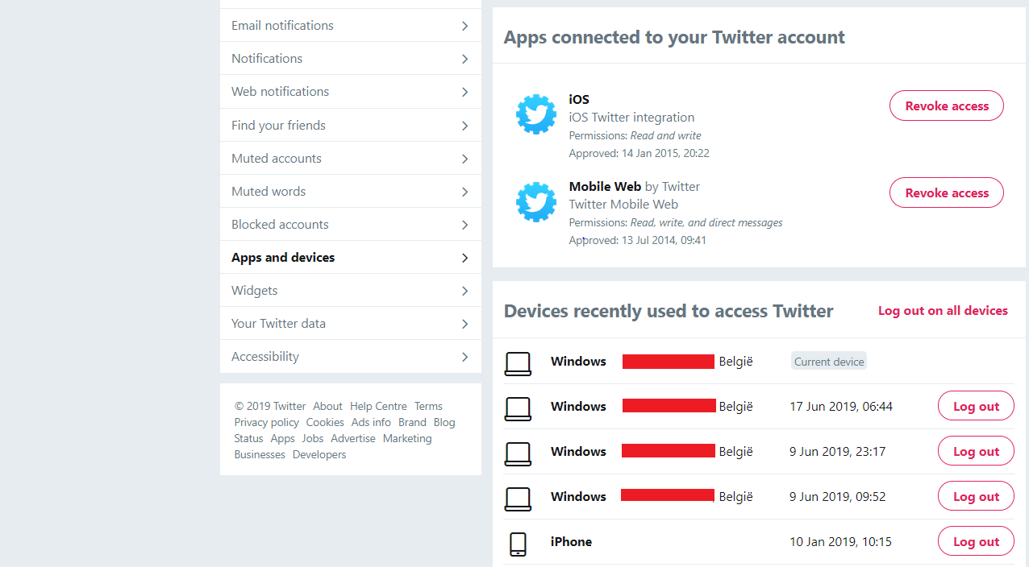Click laptop icon for 9 Jun 23:17 session

coord(518,453)
